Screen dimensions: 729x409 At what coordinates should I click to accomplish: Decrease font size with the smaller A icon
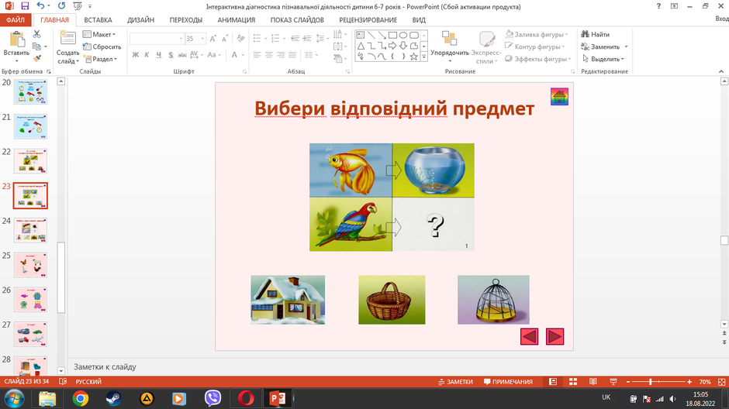pyautogui.click(x=225, y=39)
